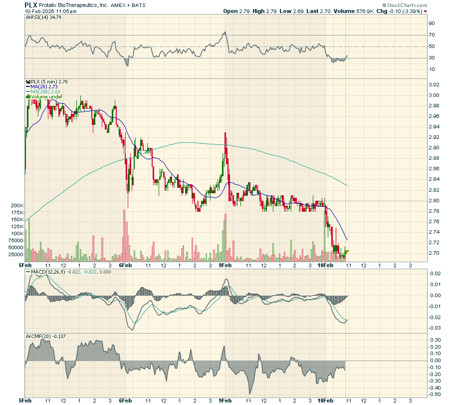Click the 9Feb date label under price chart
Viewport: 449px width, 405px height.
225,265
